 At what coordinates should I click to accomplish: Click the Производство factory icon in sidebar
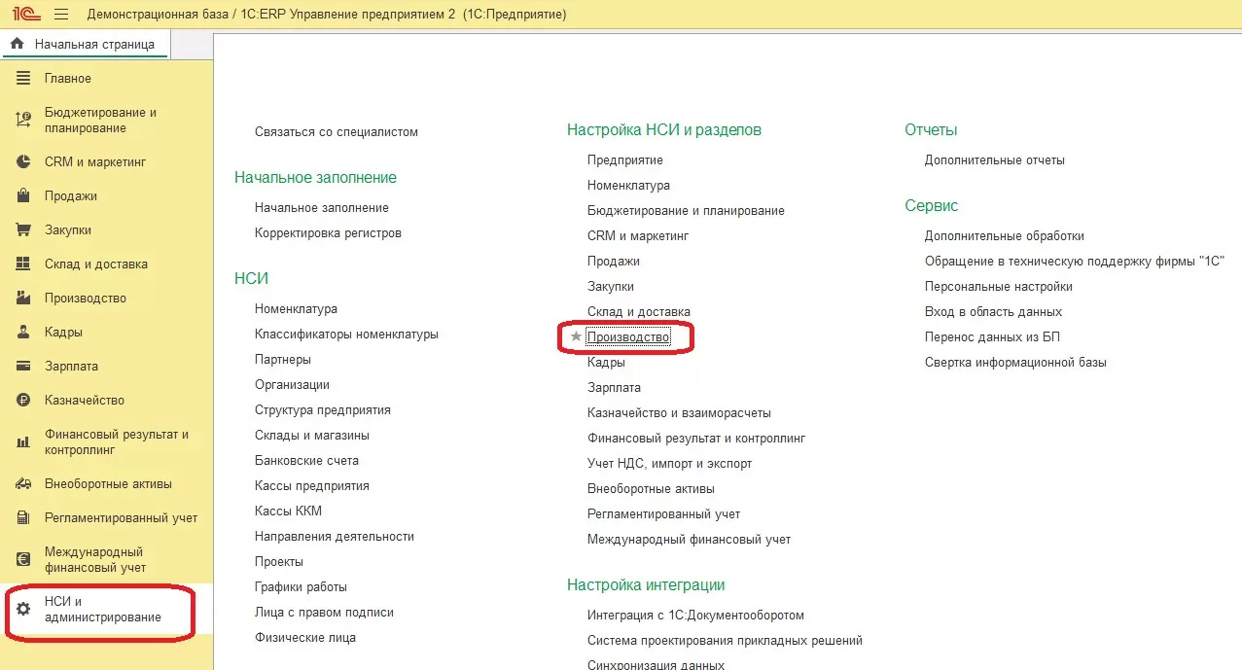(24, 299)
